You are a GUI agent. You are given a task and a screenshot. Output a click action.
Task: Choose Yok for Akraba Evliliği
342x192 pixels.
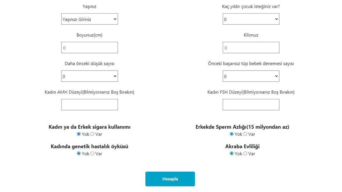[232, 153]
